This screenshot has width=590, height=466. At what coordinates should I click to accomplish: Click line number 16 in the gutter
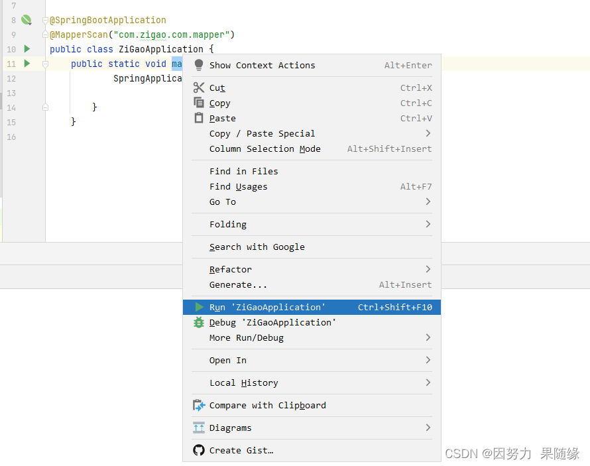coord(11,137)
